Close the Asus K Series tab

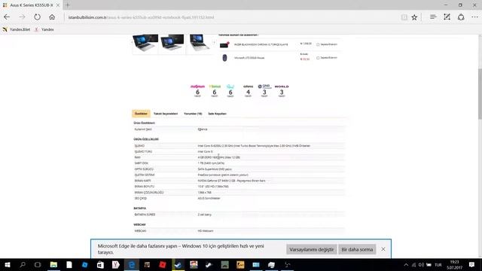57,5
